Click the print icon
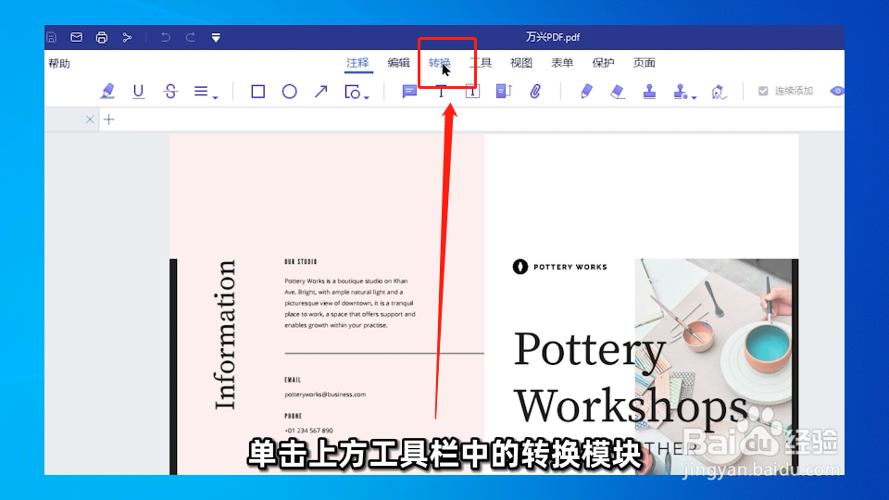This screenshot has width=889, height=500. click(102, 37)
